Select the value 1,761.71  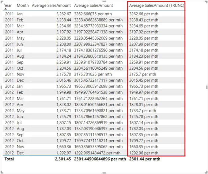63,99
